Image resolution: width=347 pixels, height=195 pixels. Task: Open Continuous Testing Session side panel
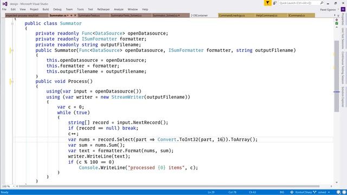[x=343, y=67]
